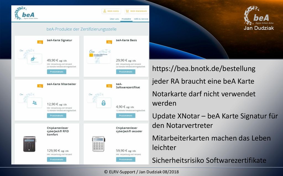The height and width of the screenshot is (176, 283).
Task: Click the 4,90 € price
Action: 120,107
